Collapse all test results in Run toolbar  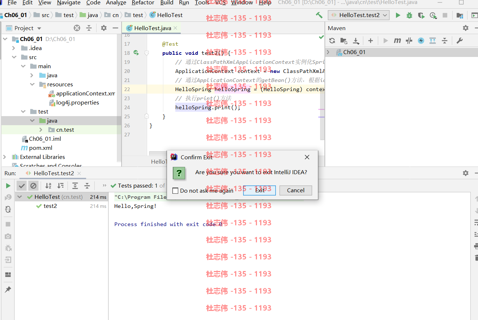coord(87,186)
